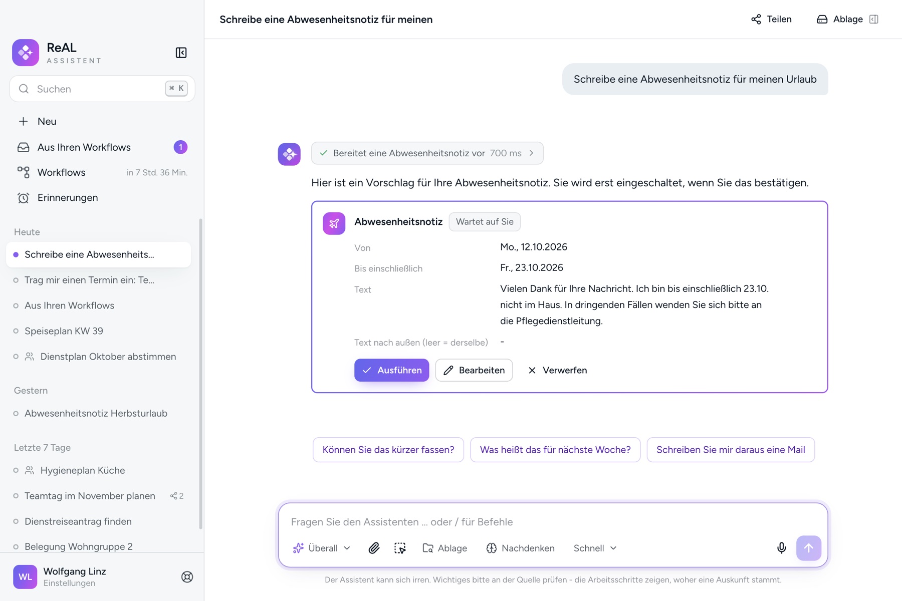Expand the 'Bereitet eine Abwesenheitsnotiz vor' step
The image size is (902, 601).
(427, 153)
